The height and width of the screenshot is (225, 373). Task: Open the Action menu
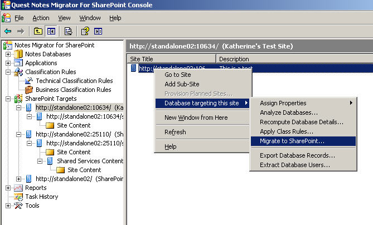pyautogui.click(x=41, y=18)
